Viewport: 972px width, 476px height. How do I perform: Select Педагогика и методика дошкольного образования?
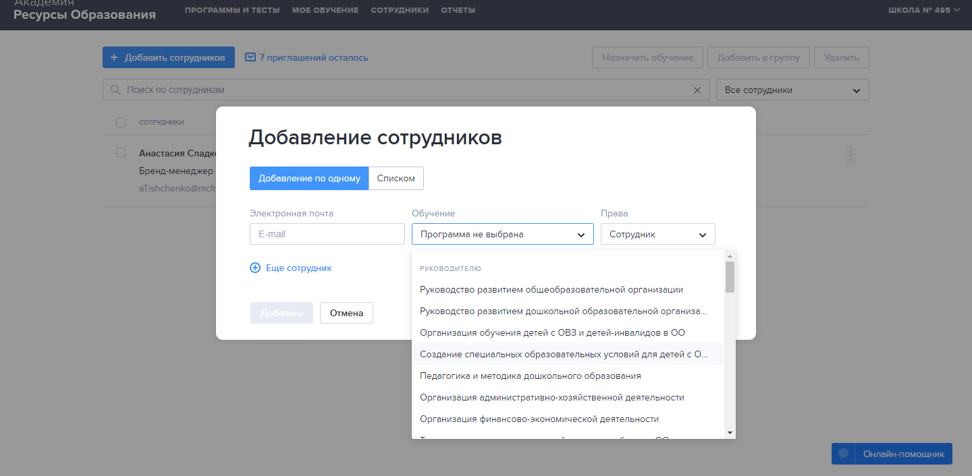point(530,376)
